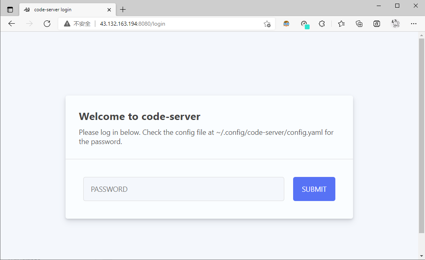Close the code-server login tab
The image size is (425, 260).
(x=109, y=10)
